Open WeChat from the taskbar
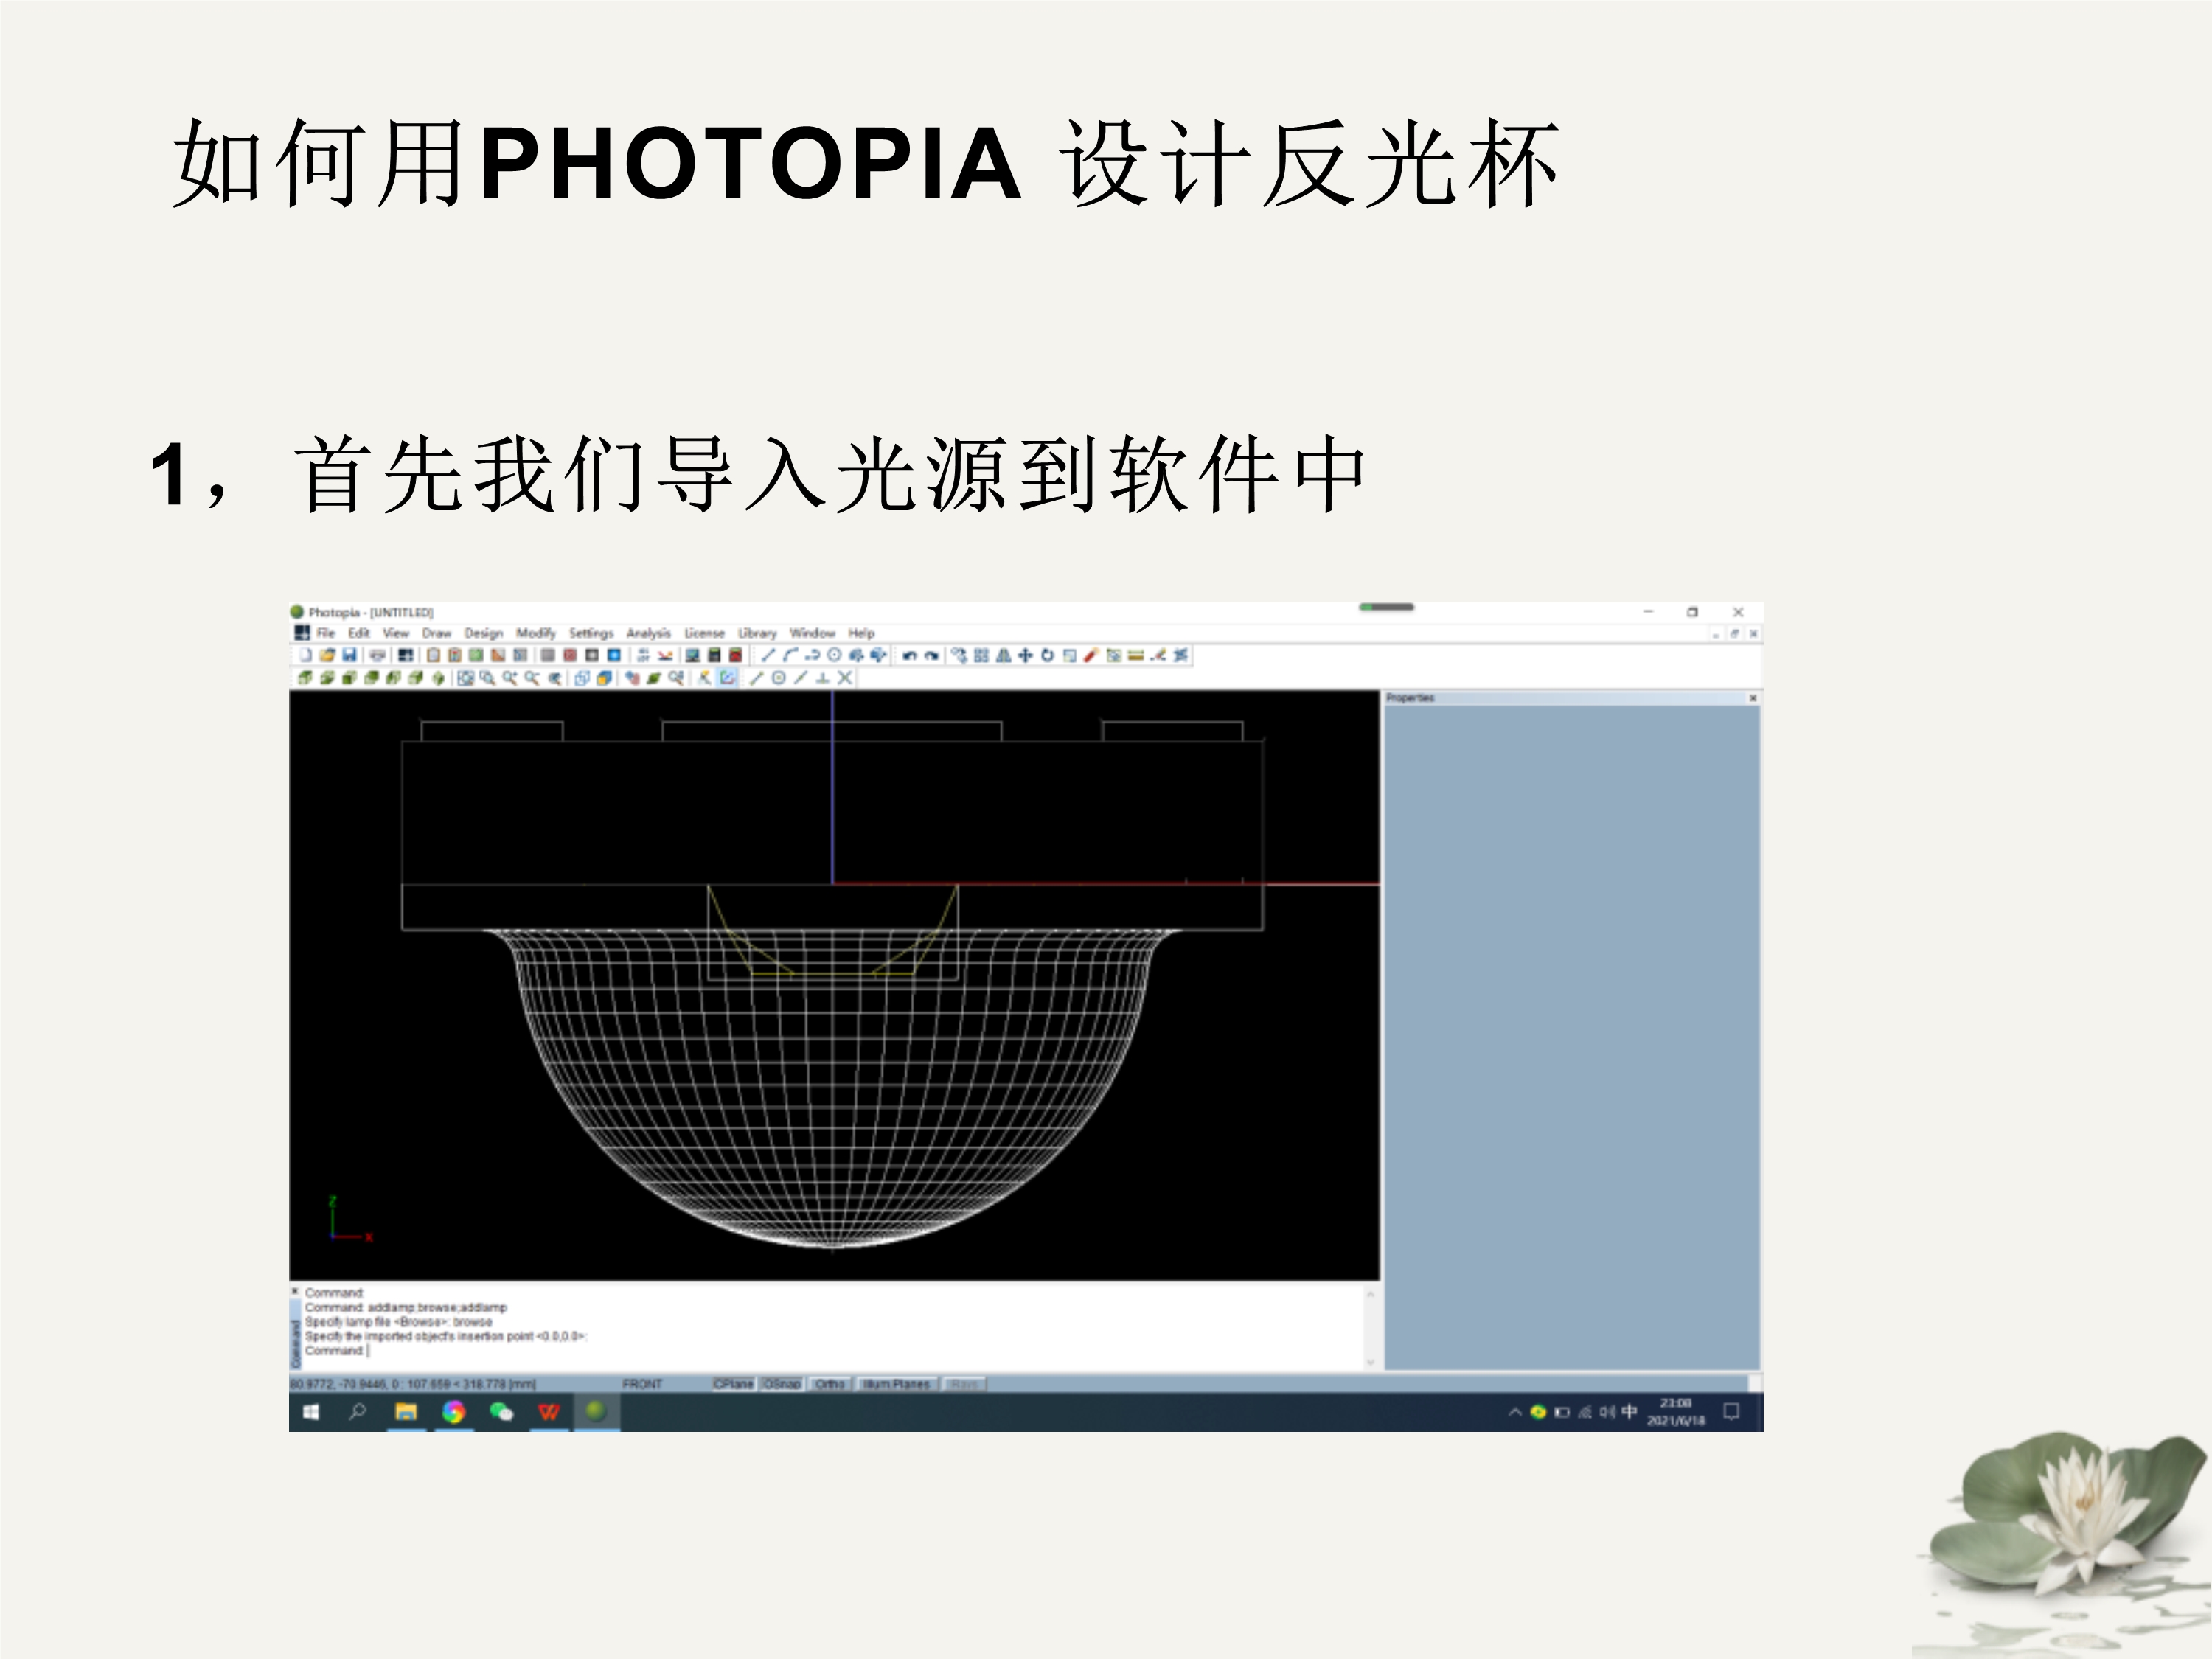Screen dimensions: 2212x1659 click(501, 1412)
